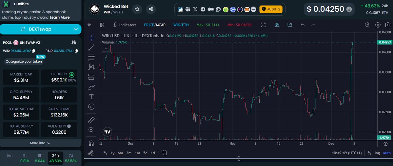The image size is (393, 166).
Task: Toggle the magnet snap mode
Action: click(x=91, y=143)
